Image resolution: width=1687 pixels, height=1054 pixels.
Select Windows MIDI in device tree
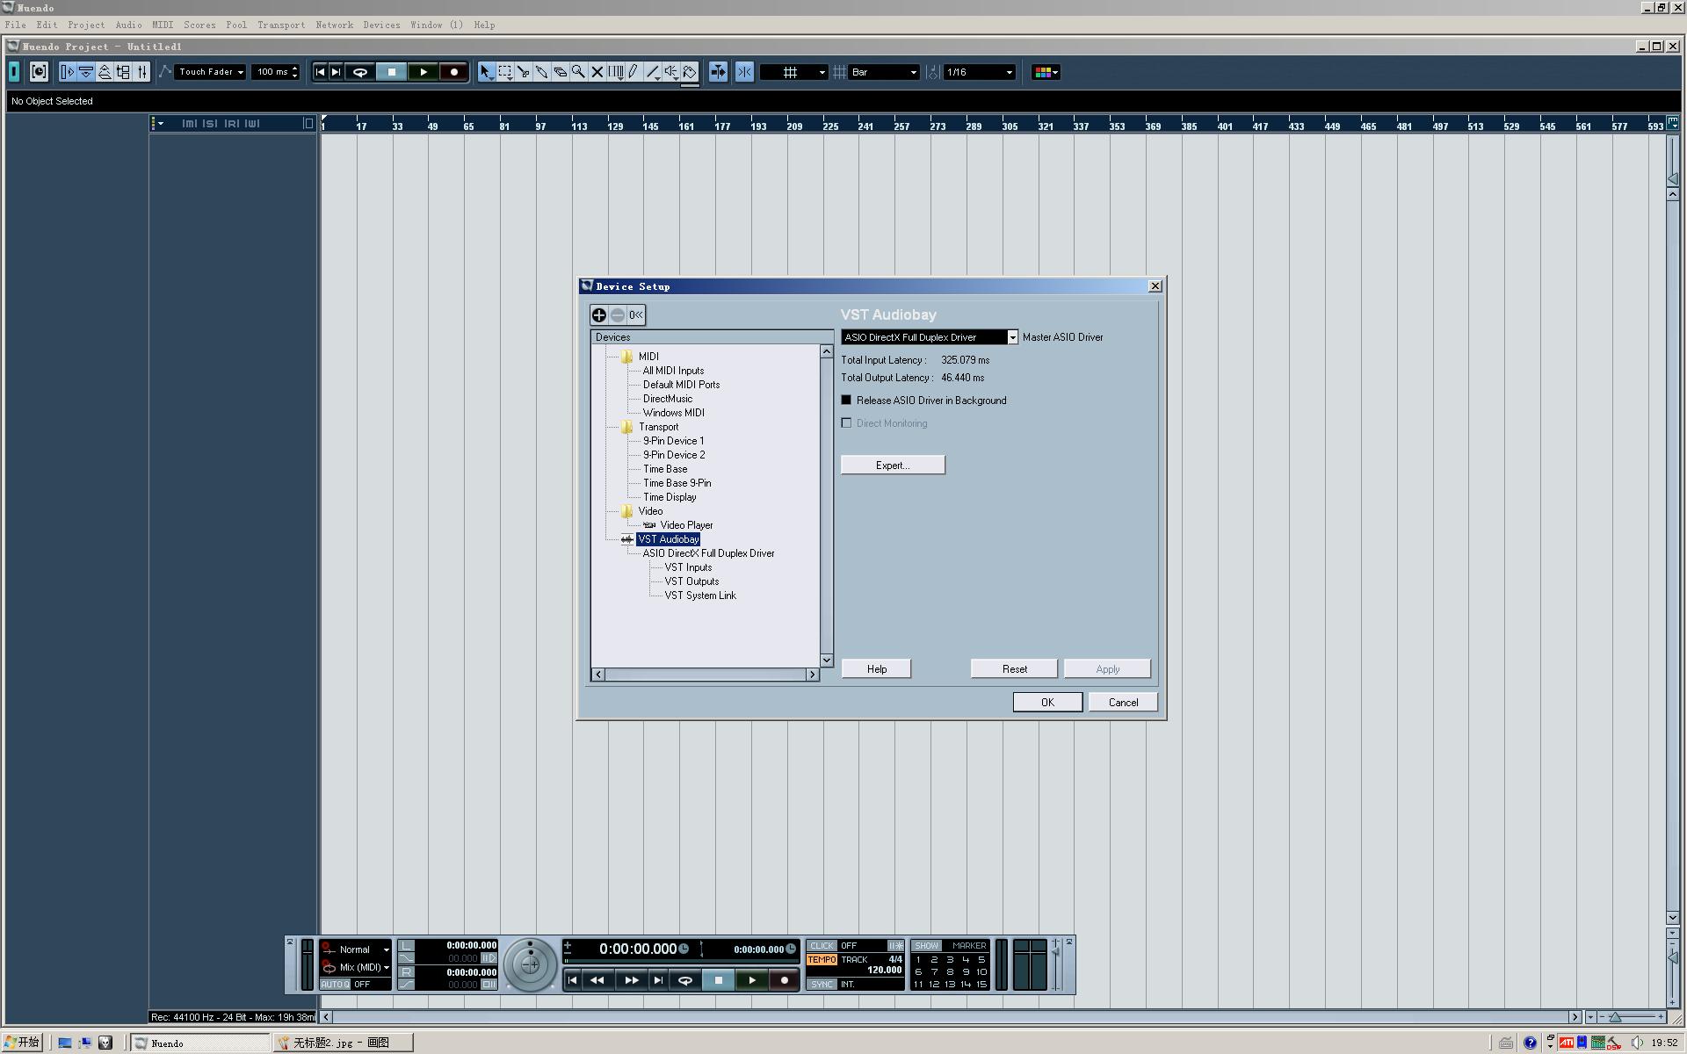click(x=673, y=413)
